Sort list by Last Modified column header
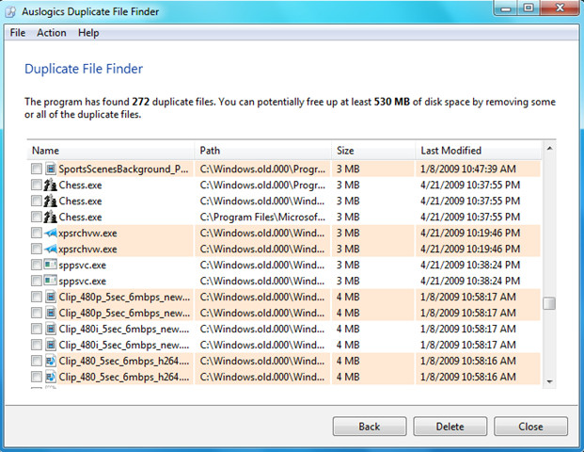The image size is (584, 452). click(x=479, y=151)
